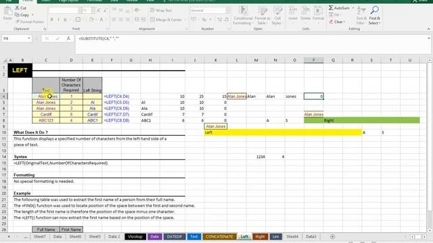Image resolution: width=433 pixels, height=243 pixels.
Task: Click the Middle Align icon
Action: coord(120,11)
